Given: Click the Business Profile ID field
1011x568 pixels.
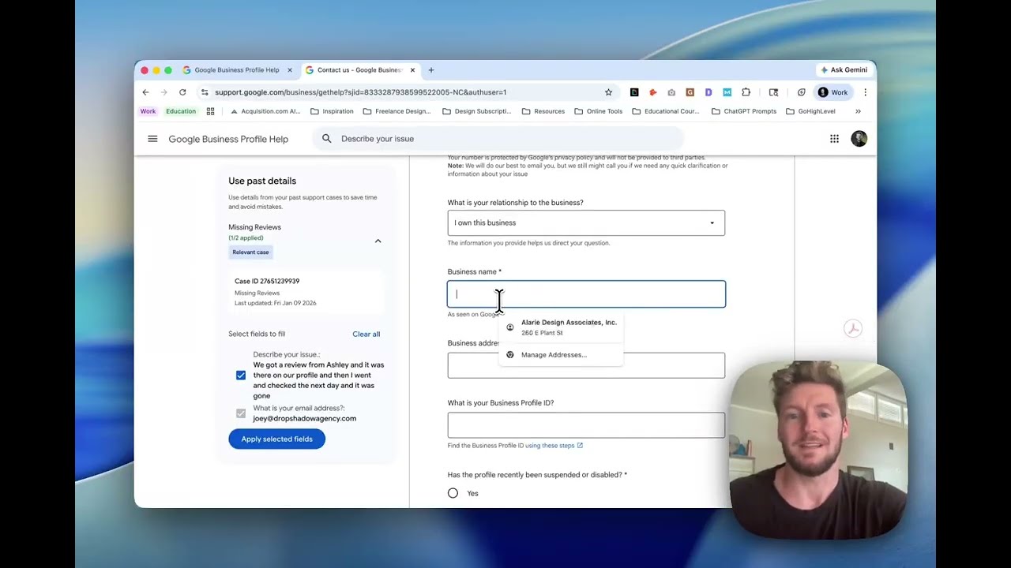Looking at the screenshot, I should pos(586,425).
